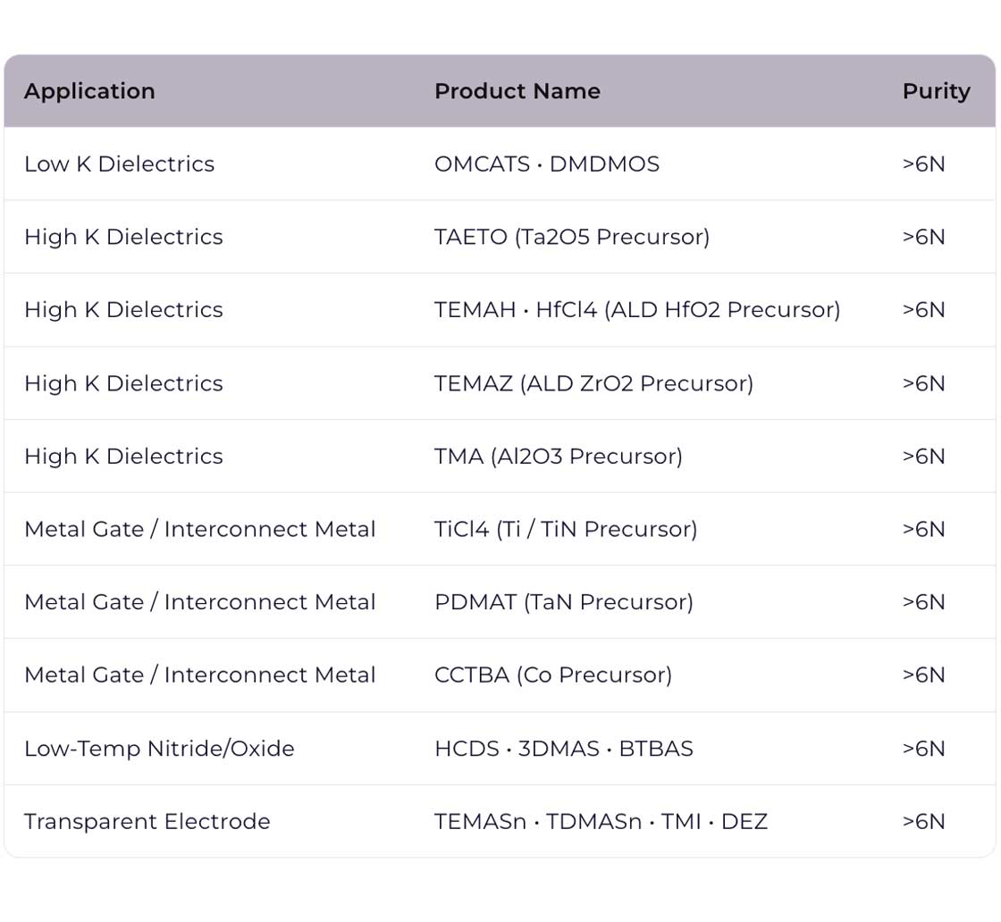Click the PDMAT (TaN Precursor) entry

563,602
